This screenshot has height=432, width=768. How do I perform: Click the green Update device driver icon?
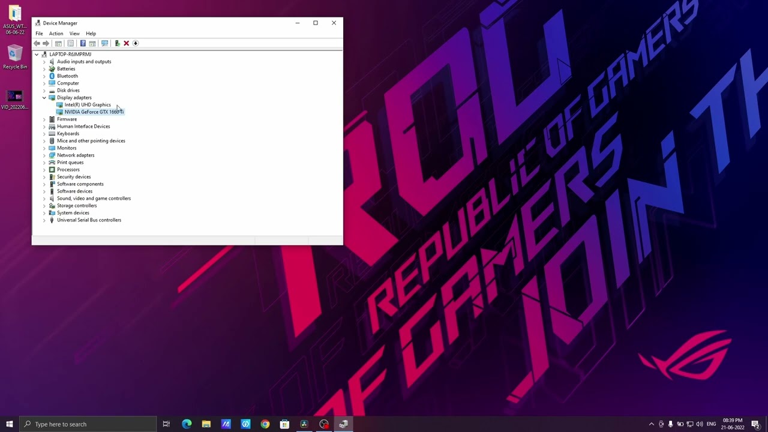[117, 43]
